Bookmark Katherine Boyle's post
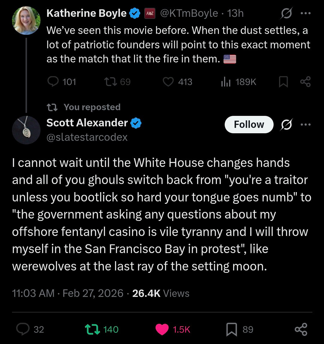This screenshot has width=324, height=344. coord(283,82)
